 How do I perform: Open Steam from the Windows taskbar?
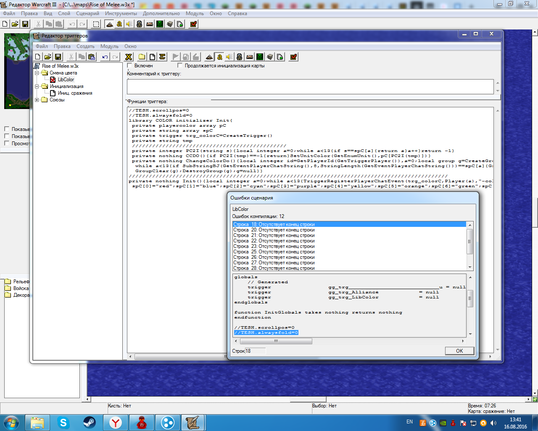tap(89, 422)
